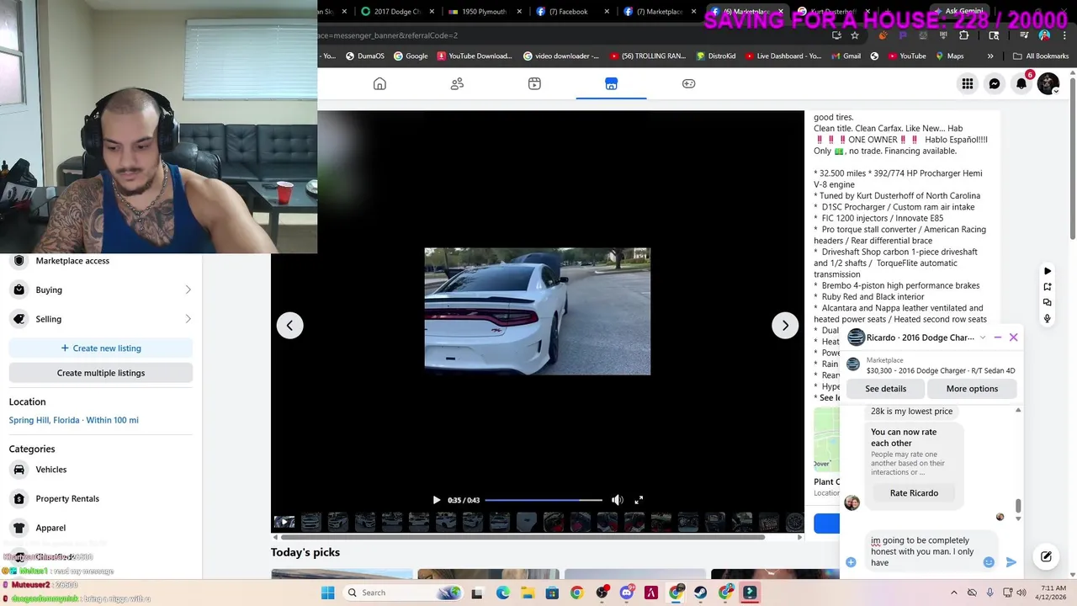Viewport: 1077px width, 606px height.
Task: Open the Property Rentals category
Action: coord(101,498)
